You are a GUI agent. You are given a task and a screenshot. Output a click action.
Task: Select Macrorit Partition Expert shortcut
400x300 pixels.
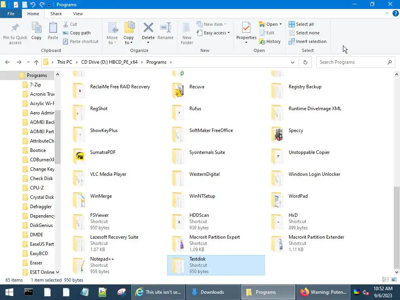coord(216,243)
